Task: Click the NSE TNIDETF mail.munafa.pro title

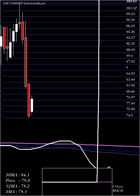Action: pos(24,3)
